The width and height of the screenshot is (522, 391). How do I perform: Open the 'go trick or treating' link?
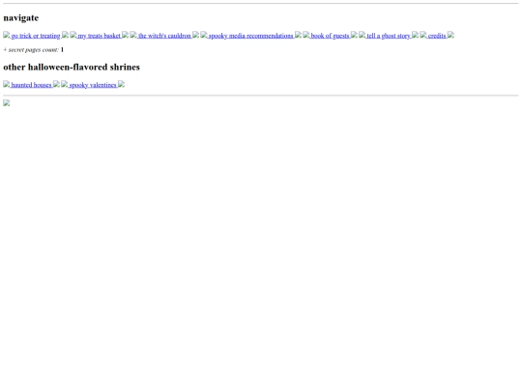tap(36, 36)
